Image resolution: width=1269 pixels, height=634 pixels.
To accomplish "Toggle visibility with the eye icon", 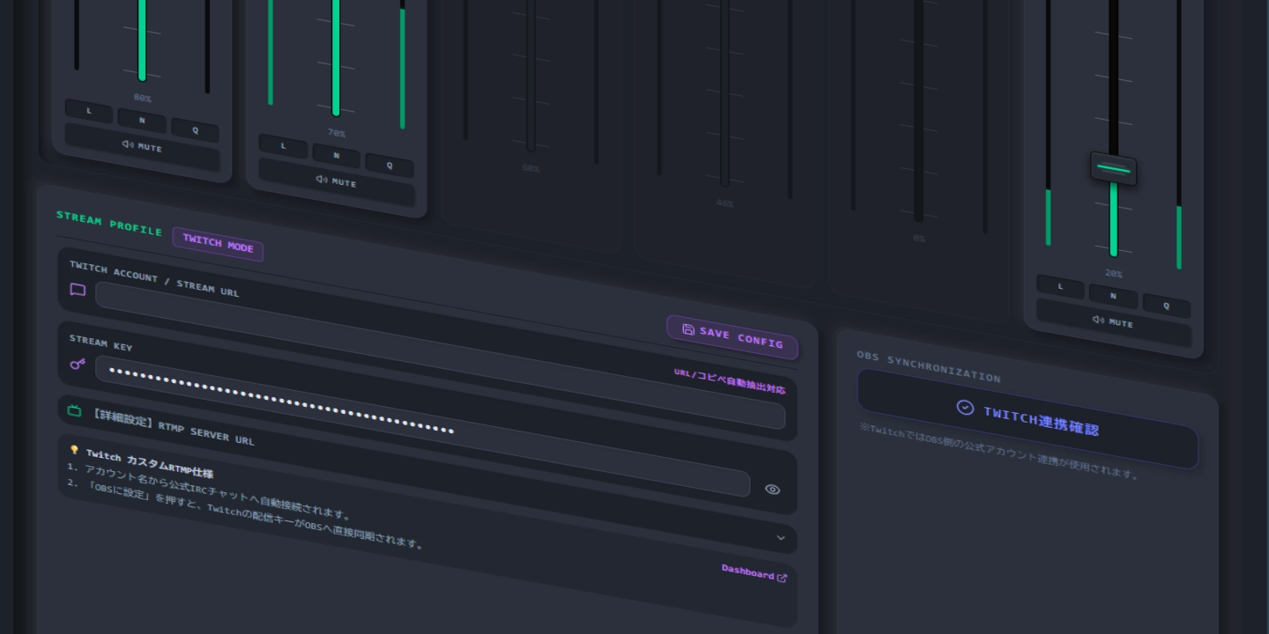I will coord(773,490).
